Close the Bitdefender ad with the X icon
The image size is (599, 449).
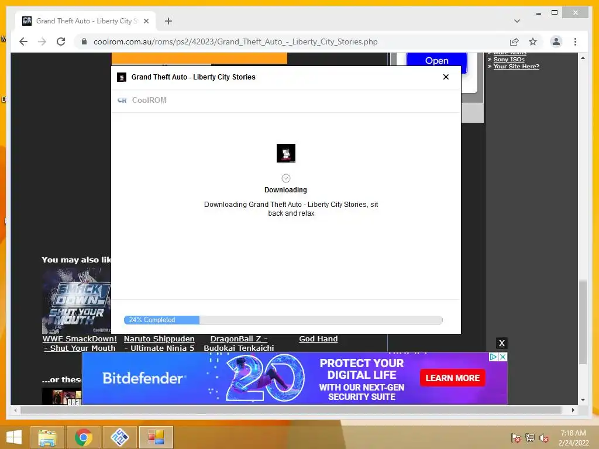(x=503, y=357)
